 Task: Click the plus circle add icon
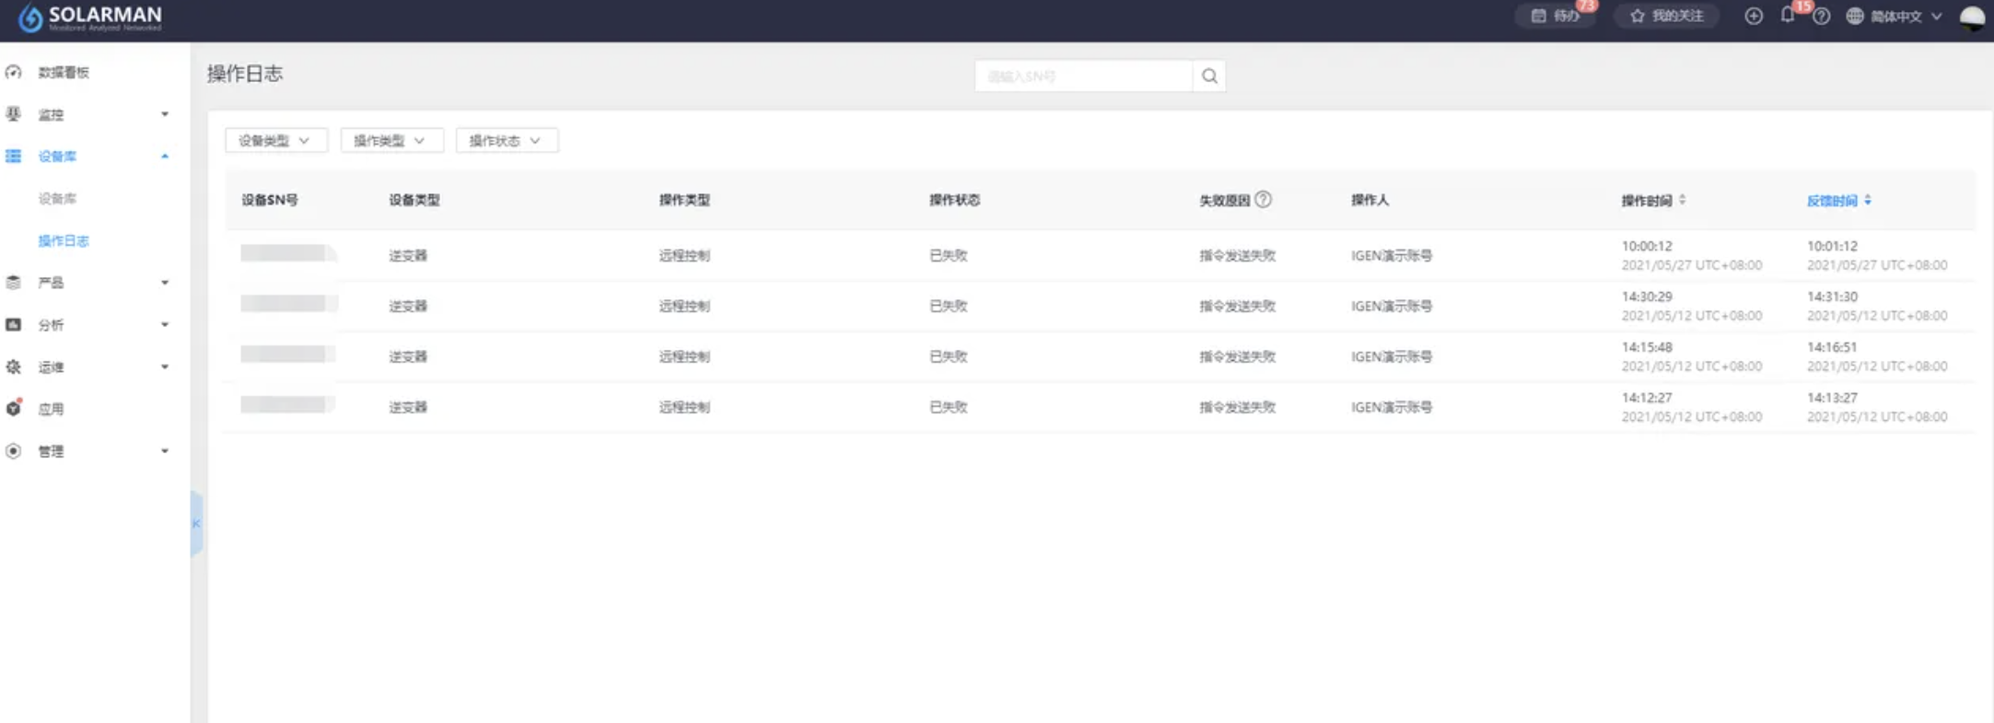pyautogui.click(x=1754, y=17)
